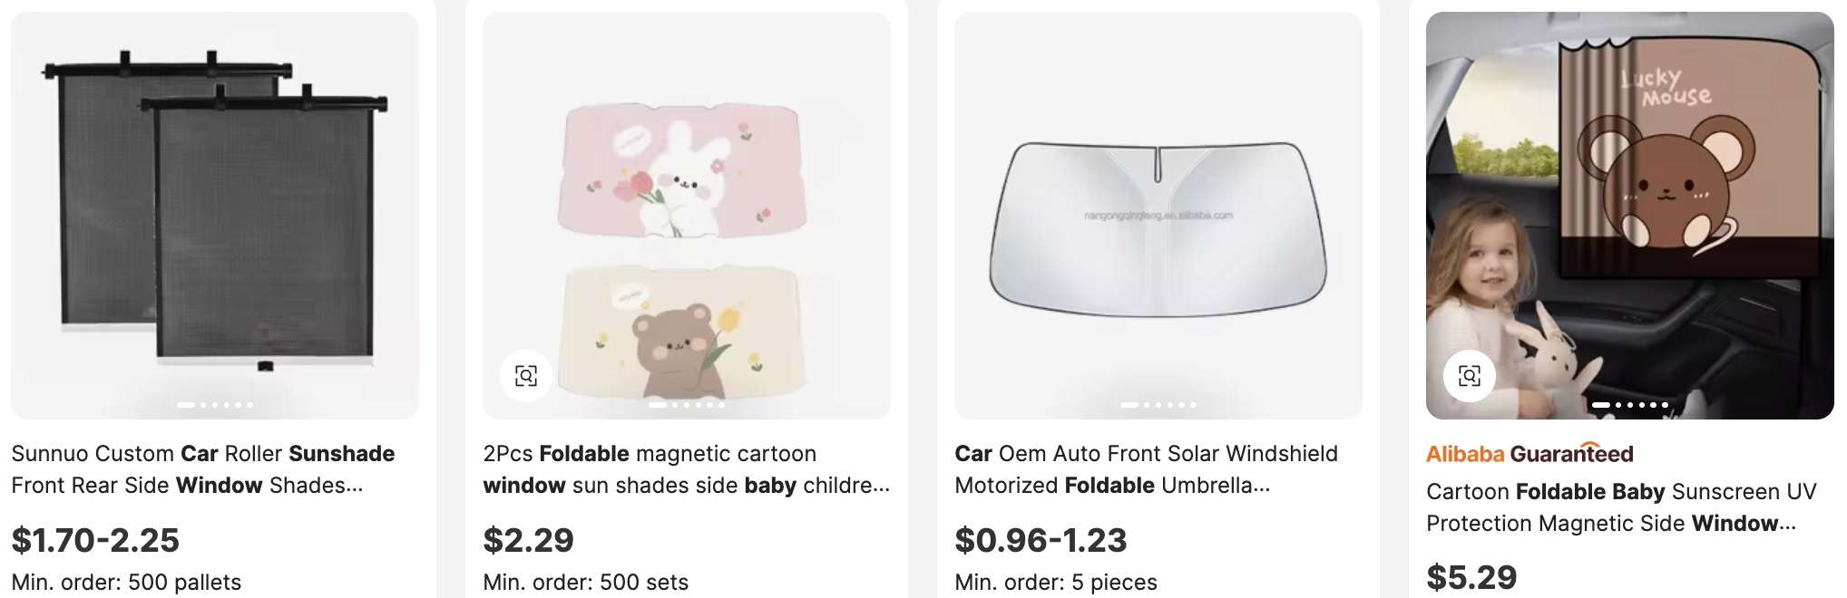Screen dimensions: 1847x598
Task: Click image search icon on Lucky Mouse photo
Action: point(1470,375)
